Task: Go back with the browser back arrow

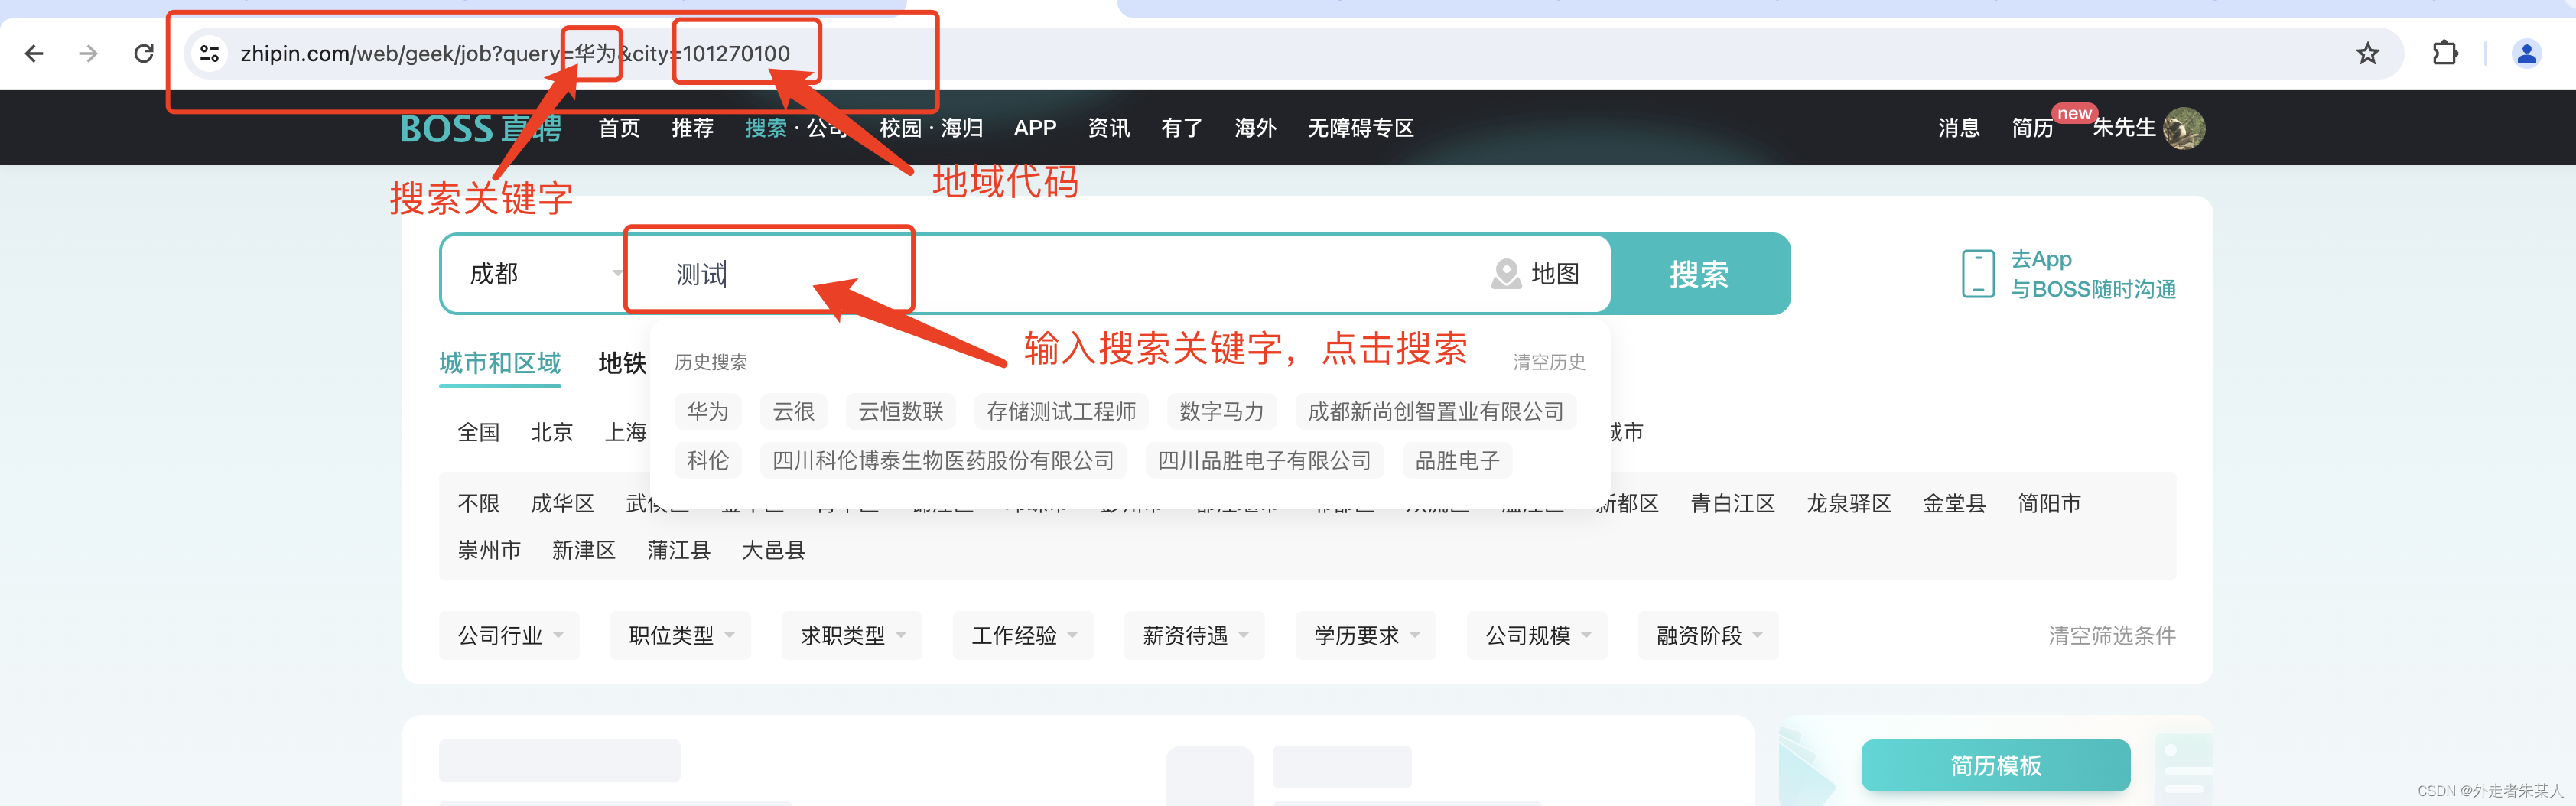Action: pos(34,53)
